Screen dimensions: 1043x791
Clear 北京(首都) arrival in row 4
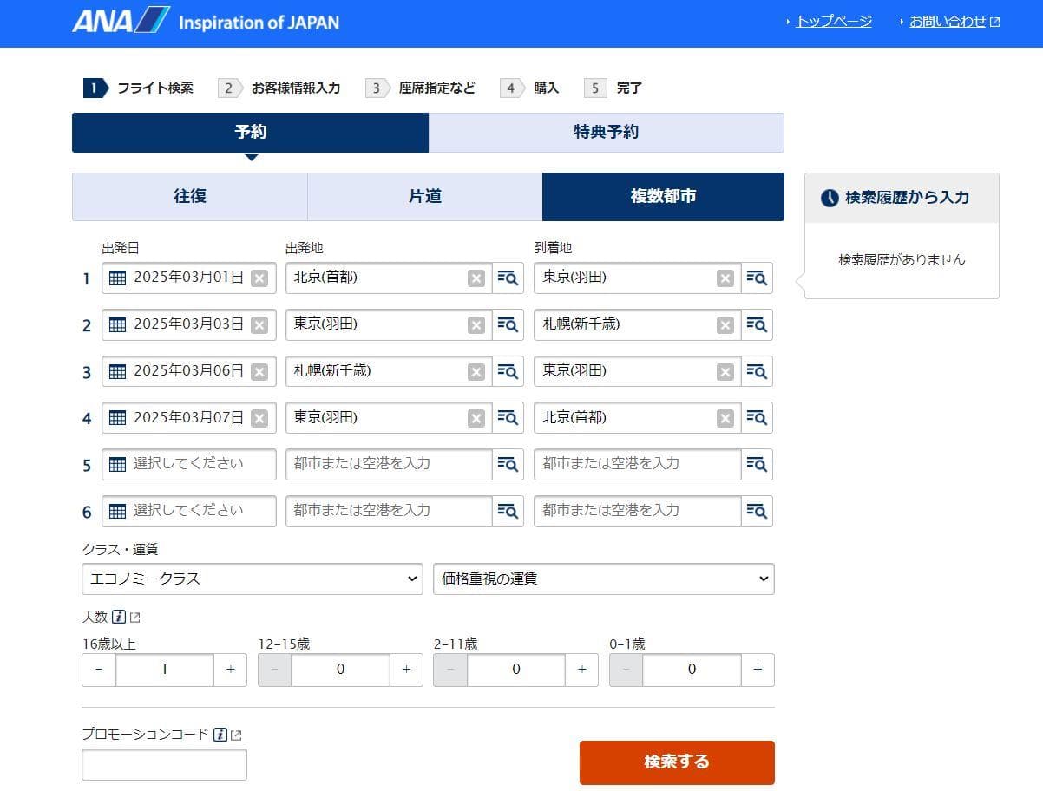(725, 418)
